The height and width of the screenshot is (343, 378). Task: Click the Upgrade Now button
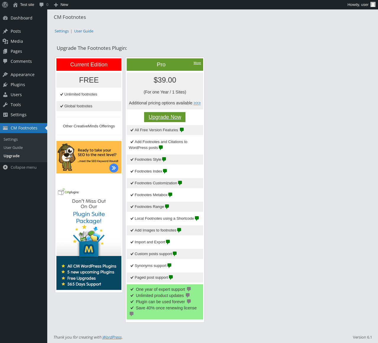pos(165,117)
